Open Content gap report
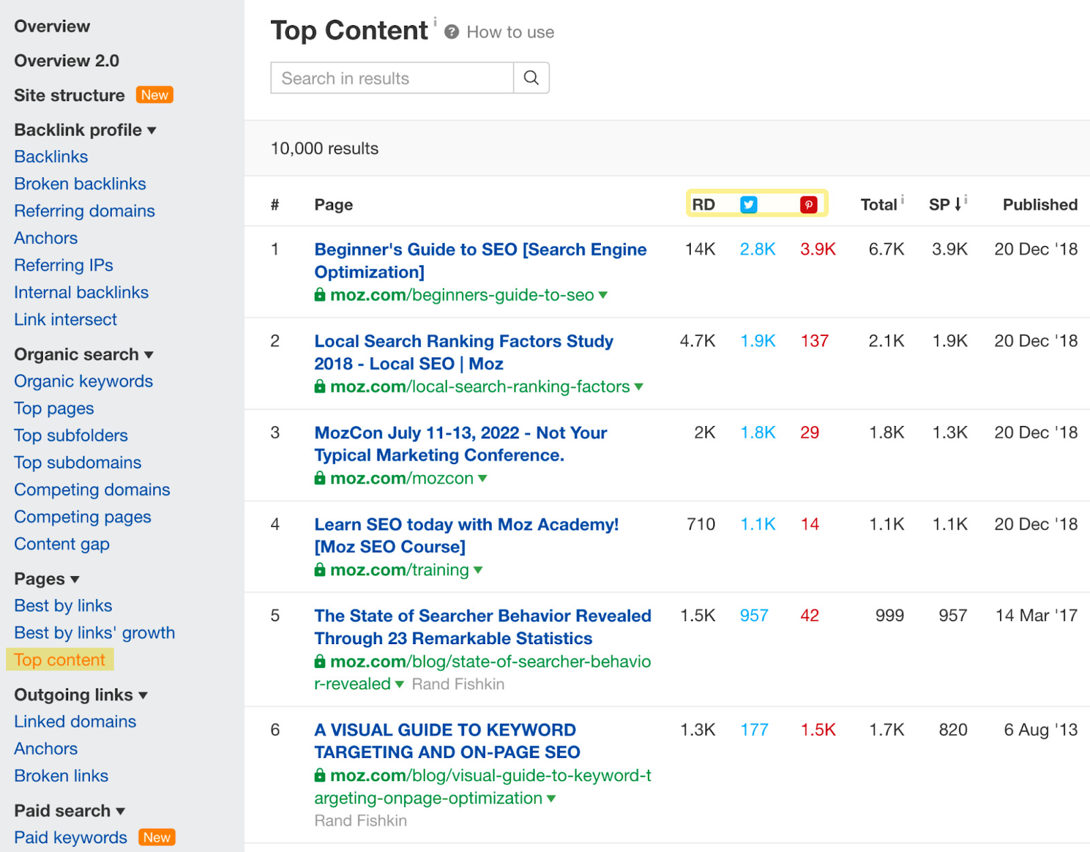1090x852 pixels. tap(62, 544)
